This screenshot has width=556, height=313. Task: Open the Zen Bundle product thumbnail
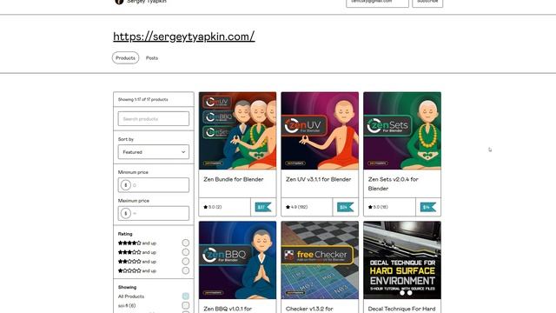pos(237,130)
